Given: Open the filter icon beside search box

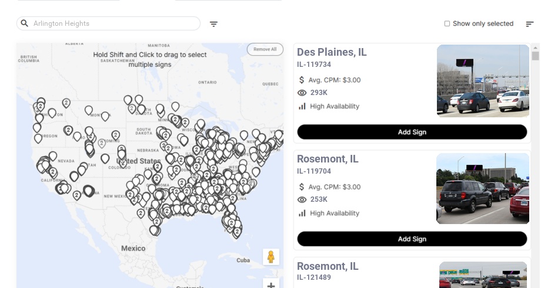Looking at the screenshot, I should (214, 24).
